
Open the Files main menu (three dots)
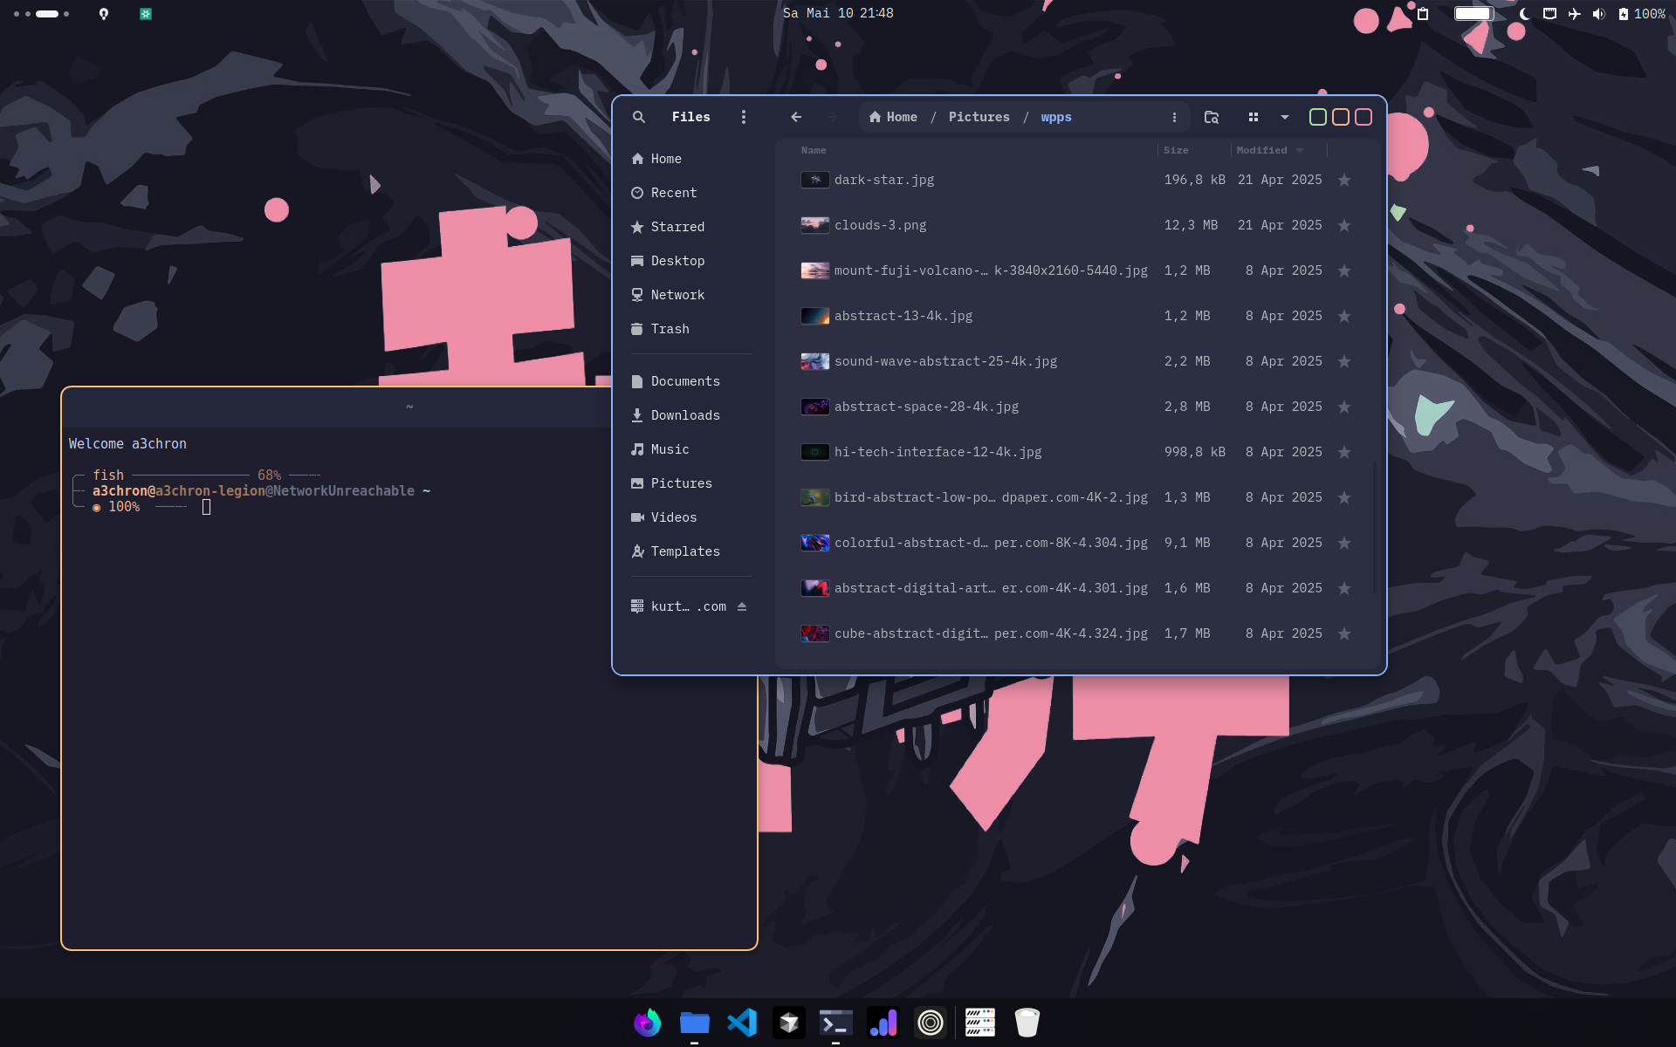[x=744, y=117]
